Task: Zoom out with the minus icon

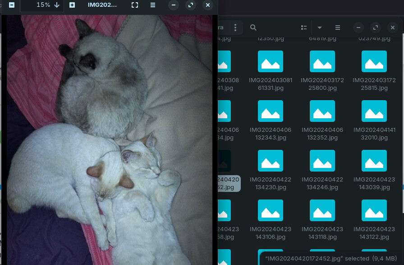Action: (12, 5)
